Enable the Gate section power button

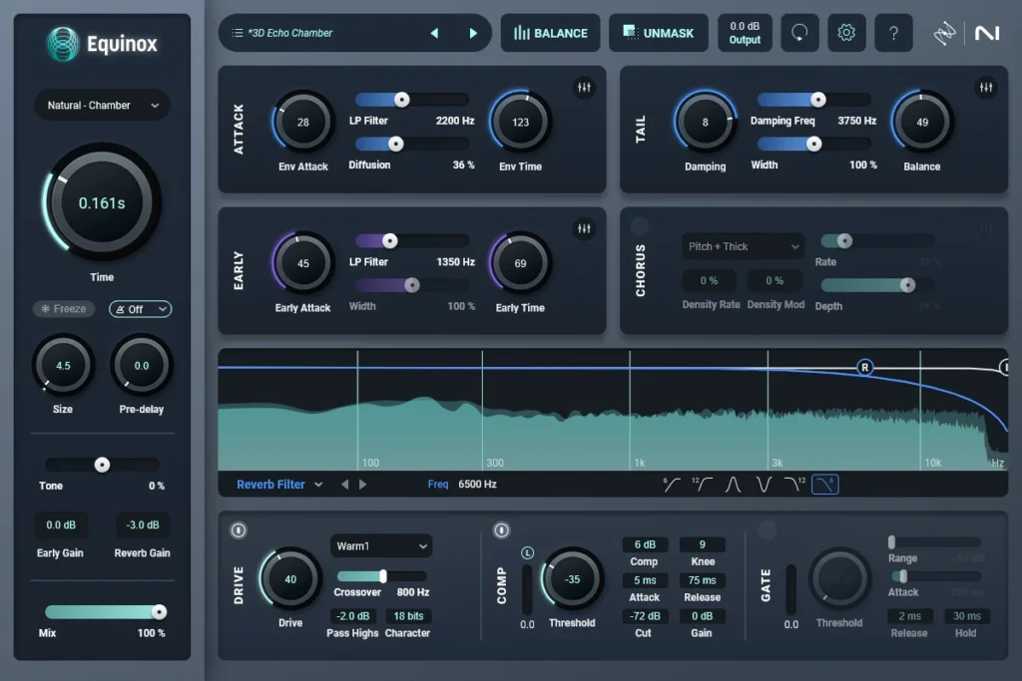point(766,529)
